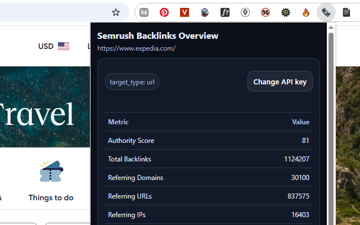The width and height of the screenshot is (360, 225).
Task: Select the Things to do tab label
Action: pos(51,197)
